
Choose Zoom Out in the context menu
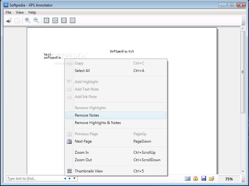pos(116,160)
